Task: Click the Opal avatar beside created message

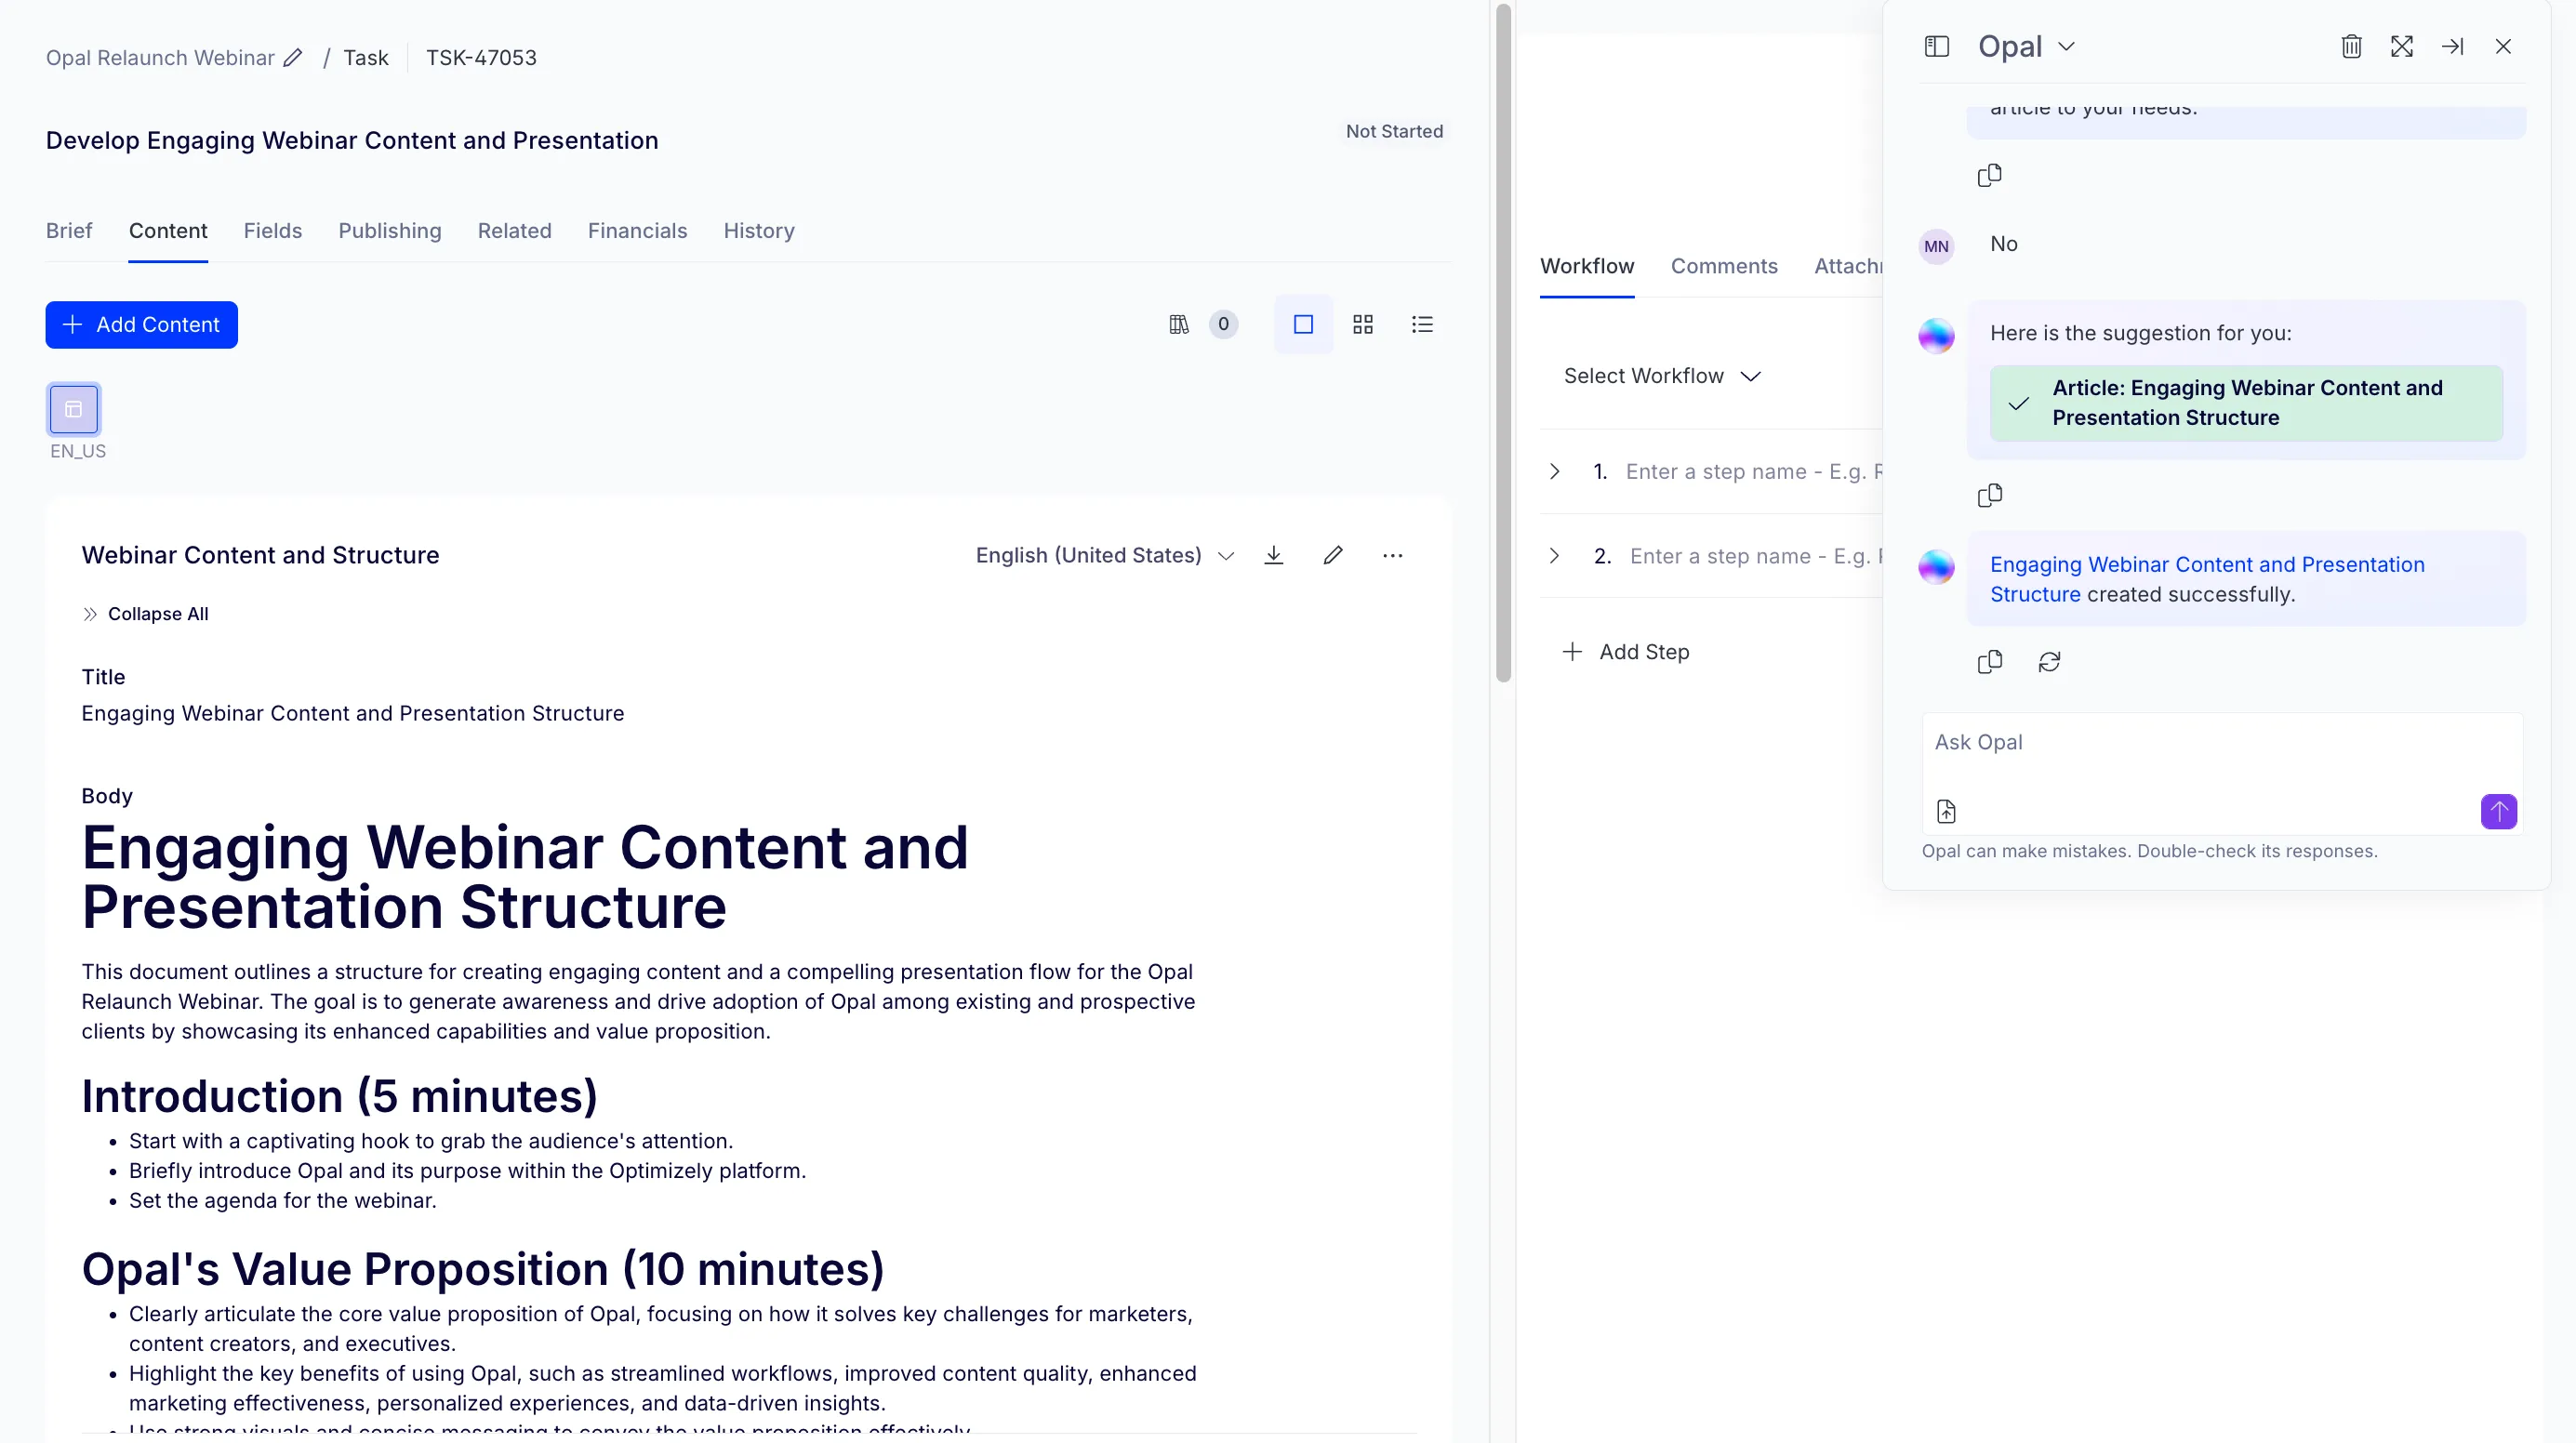Action: point(1936,567)
